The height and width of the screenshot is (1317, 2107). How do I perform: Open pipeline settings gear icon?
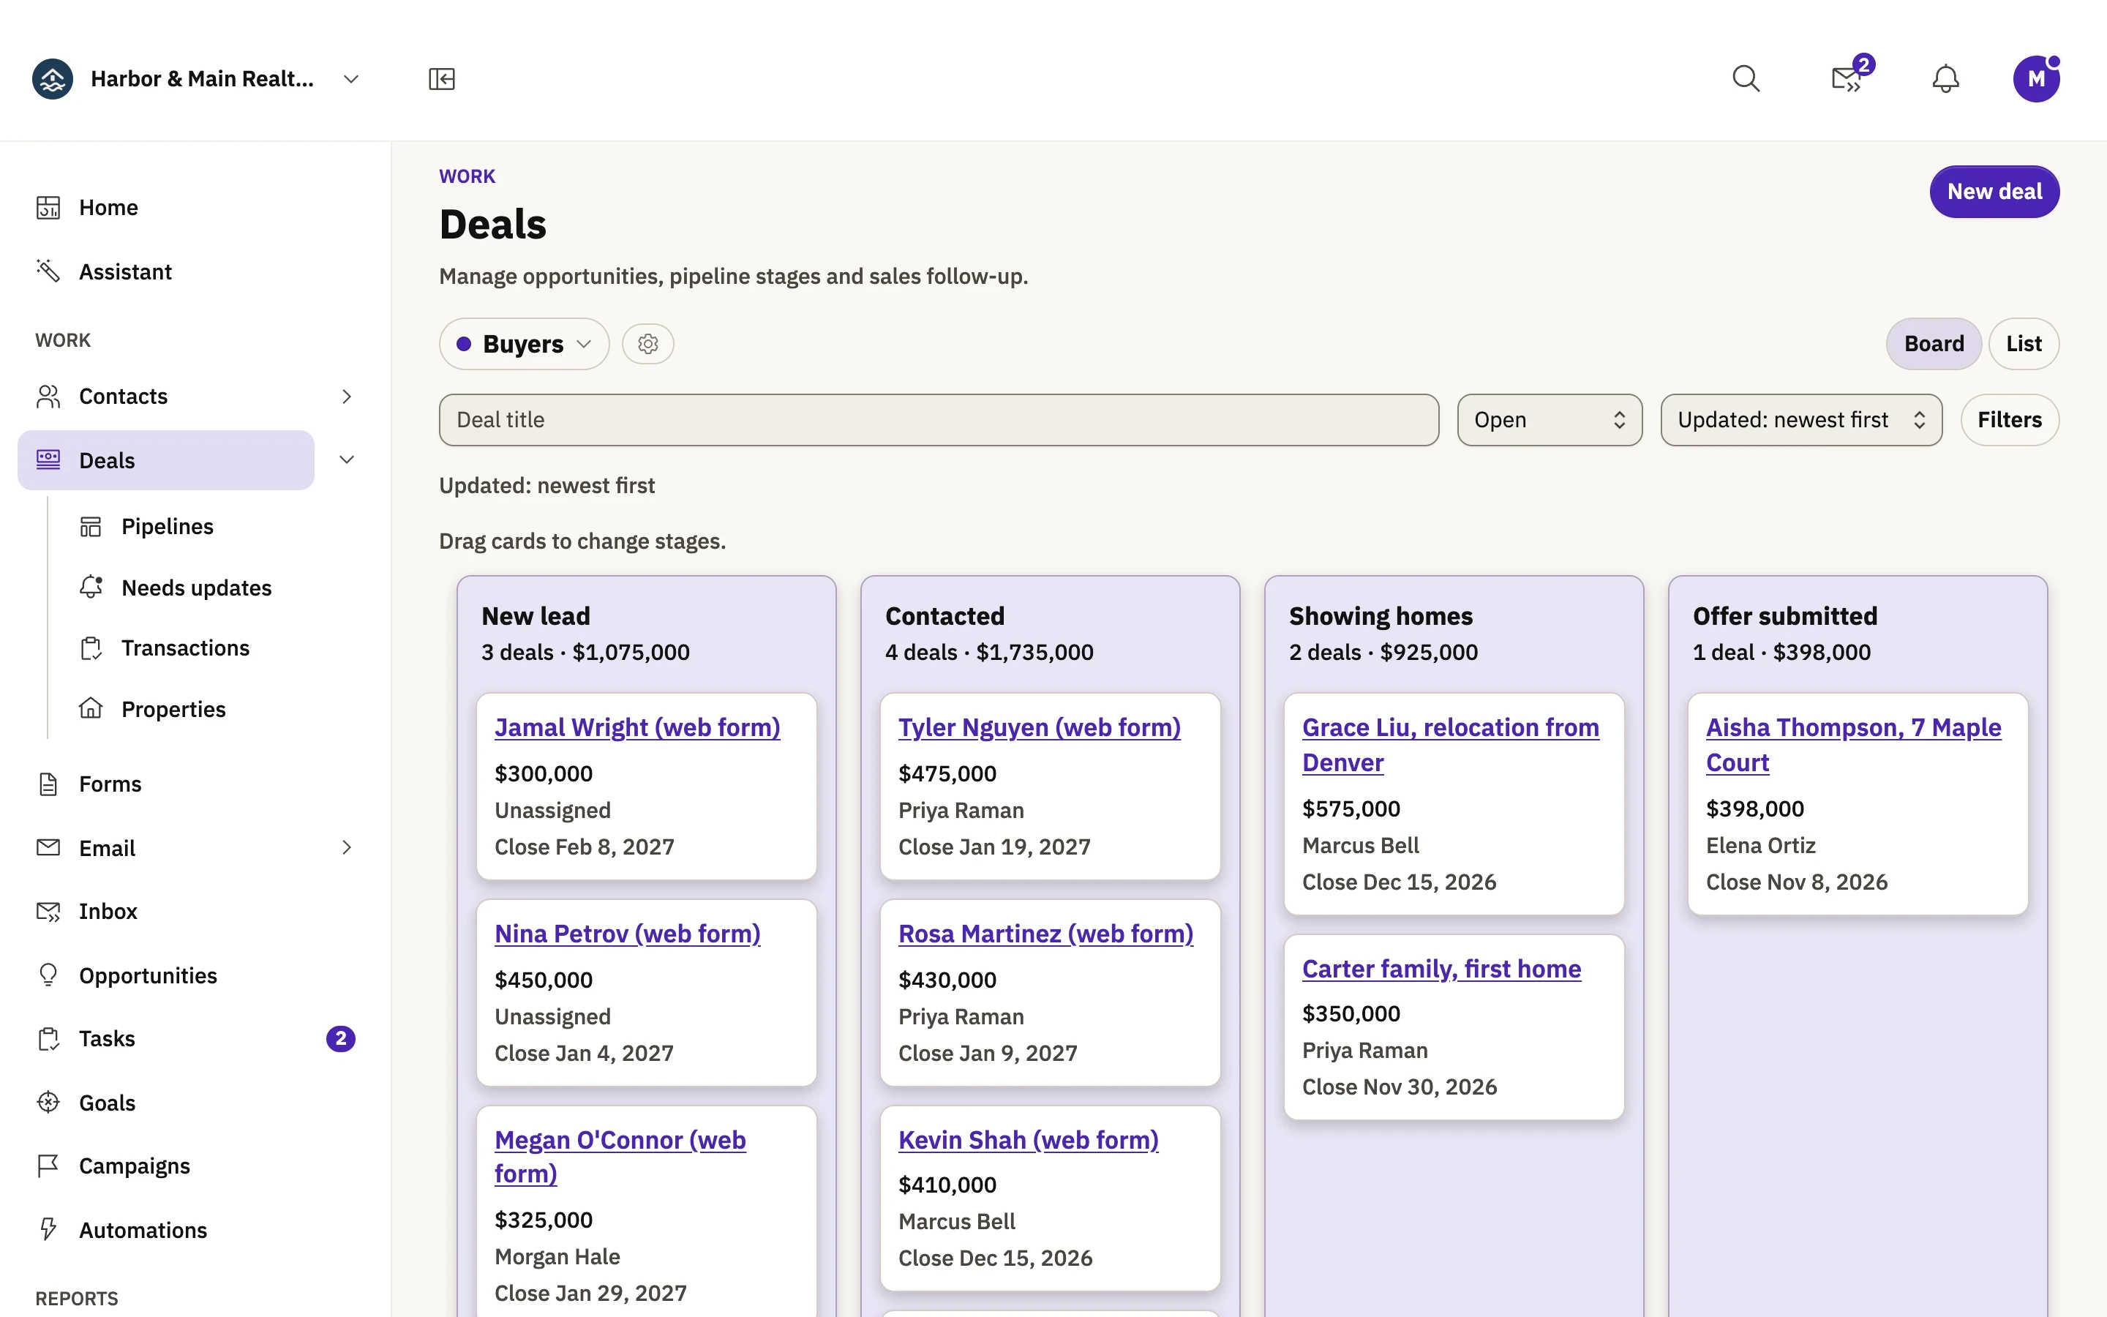pyautogui.click(x=647, y=344)
